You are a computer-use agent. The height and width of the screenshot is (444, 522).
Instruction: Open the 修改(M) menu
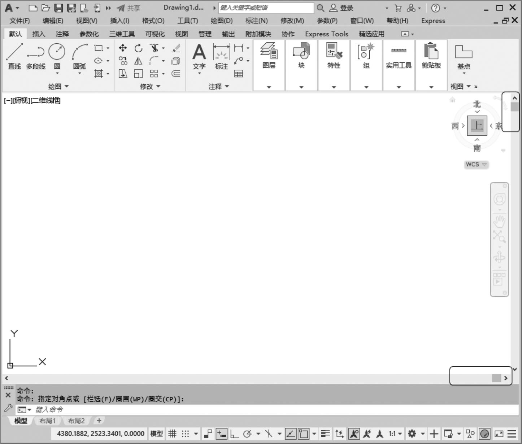[292, 21]
